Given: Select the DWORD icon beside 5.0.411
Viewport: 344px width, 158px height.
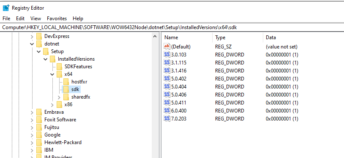Looking at the screenshot, I should [167, 103].
